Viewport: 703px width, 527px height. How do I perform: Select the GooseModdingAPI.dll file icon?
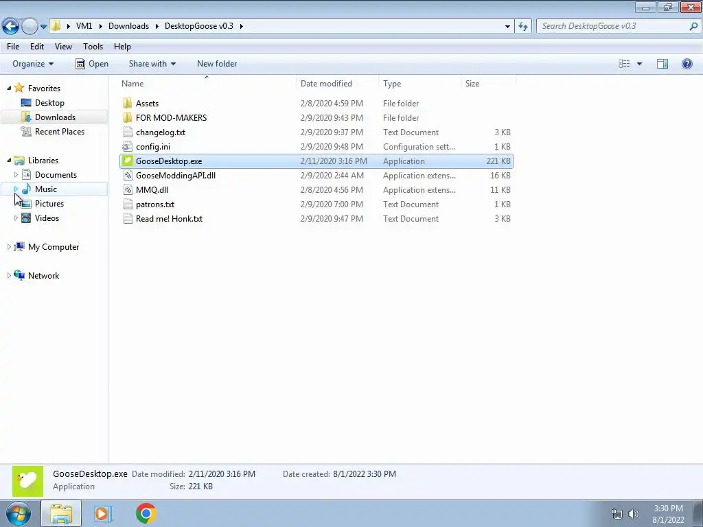(127, 175)
